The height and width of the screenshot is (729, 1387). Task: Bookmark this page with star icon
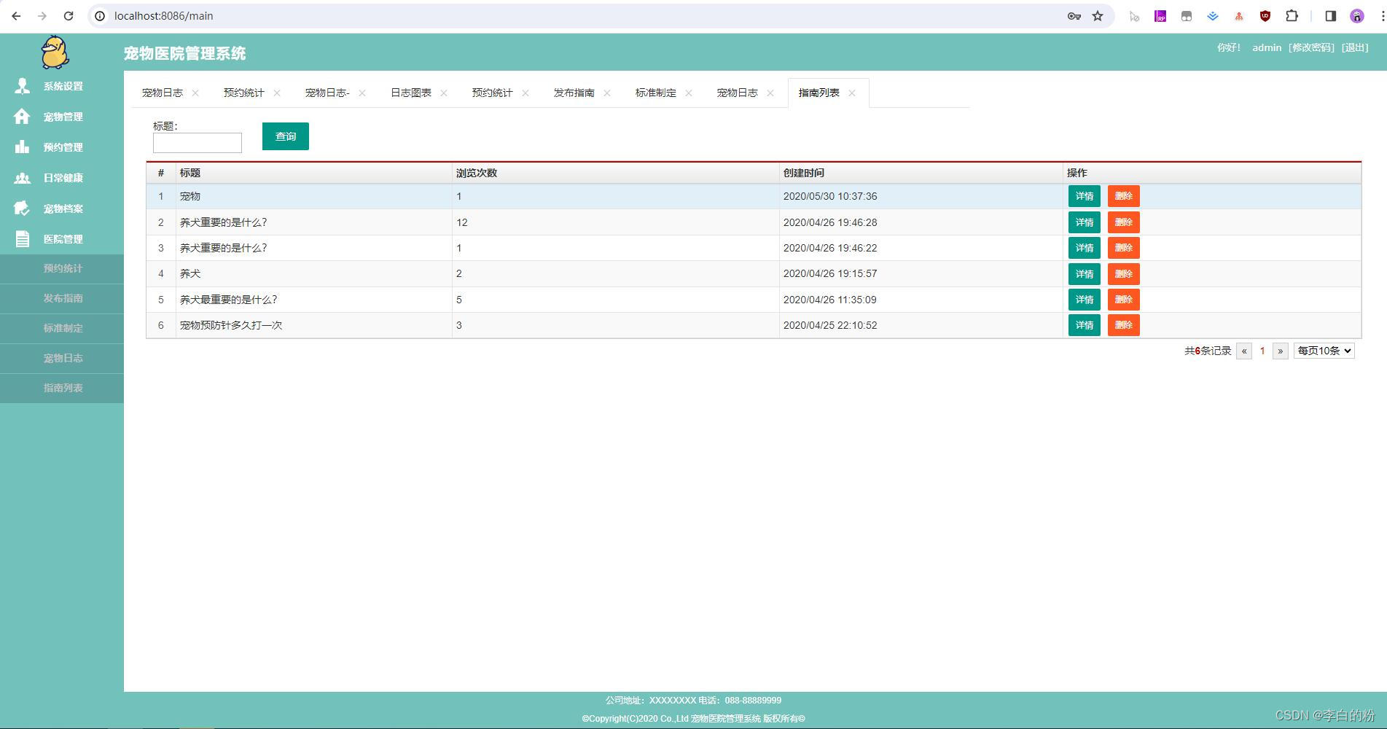point(1098,16)
